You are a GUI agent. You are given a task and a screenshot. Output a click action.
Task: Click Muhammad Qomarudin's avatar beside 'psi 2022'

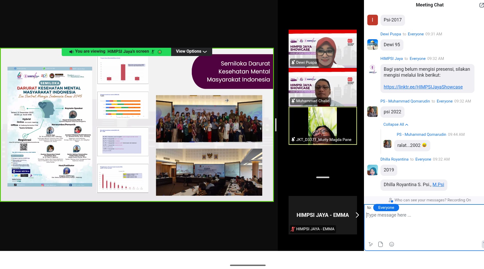[x=372, y=112]
